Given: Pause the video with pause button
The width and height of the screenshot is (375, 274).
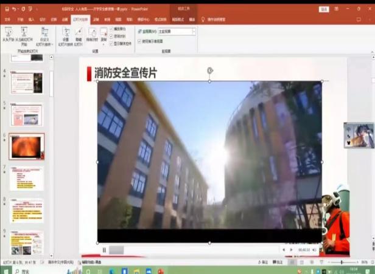Looking at the screenshot, I should coord(104,250).
